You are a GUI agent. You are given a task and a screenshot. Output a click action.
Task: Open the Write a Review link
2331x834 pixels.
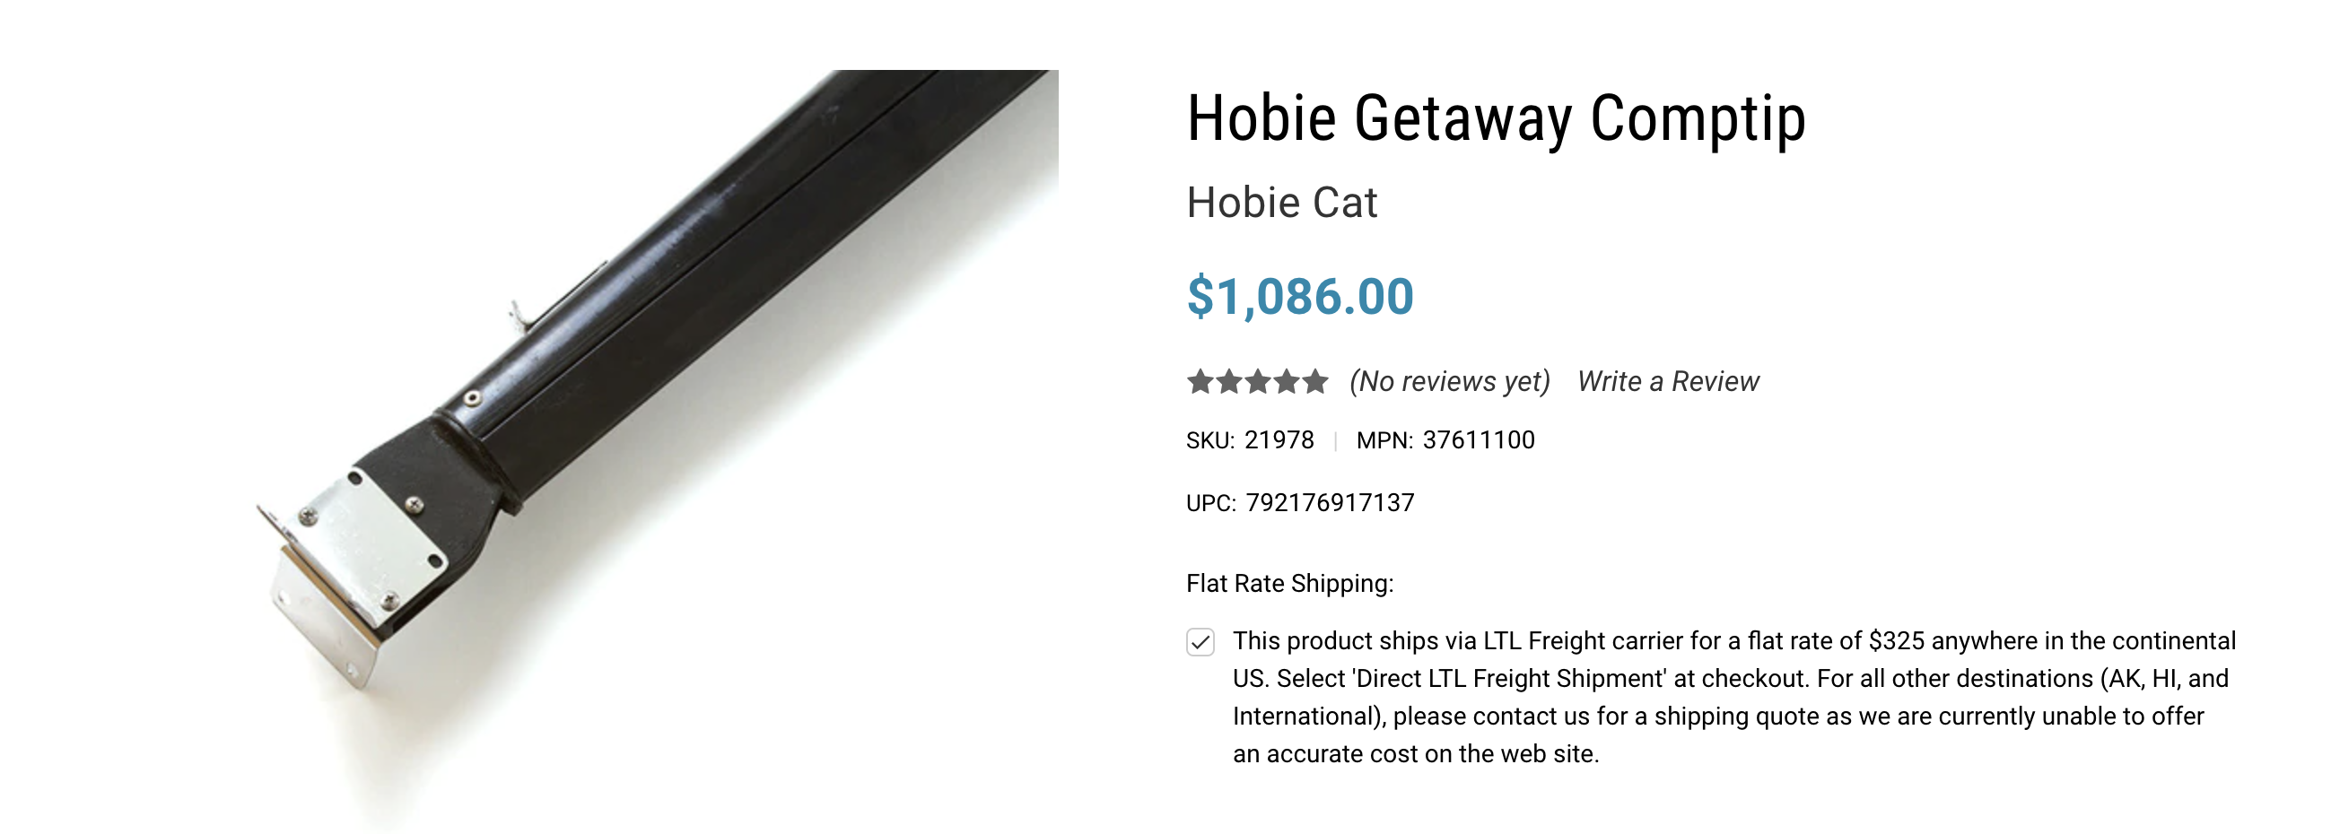pyautogui.click(x=1668, y=382)
